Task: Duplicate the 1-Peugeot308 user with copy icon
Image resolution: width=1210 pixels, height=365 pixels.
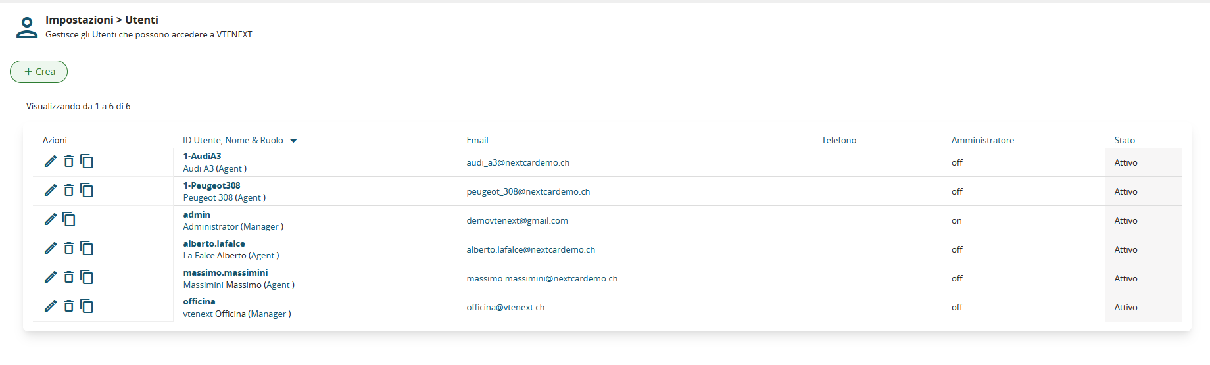Action: pos(87,190)
